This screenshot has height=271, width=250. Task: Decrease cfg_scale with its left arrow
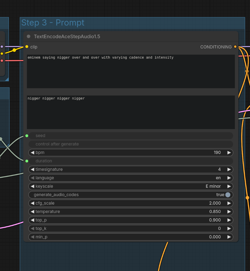click(32, 203)
